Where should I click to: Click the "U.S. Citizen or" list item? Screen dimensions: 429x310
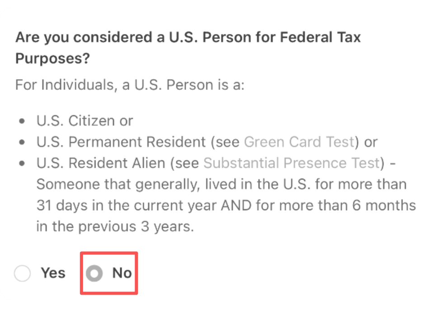(x=85, y=121)
